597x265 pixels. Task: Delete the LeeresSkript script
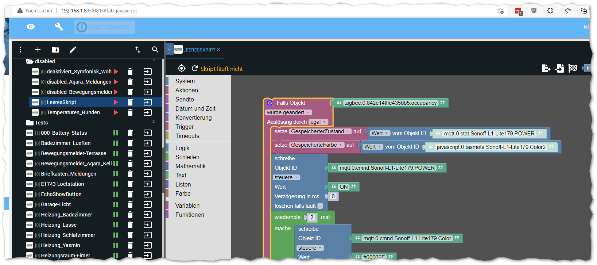point(130,102)
